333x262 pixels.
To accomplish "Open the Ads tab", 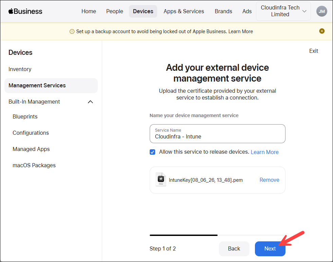I will pyautogui.click(x=247, y=11).
